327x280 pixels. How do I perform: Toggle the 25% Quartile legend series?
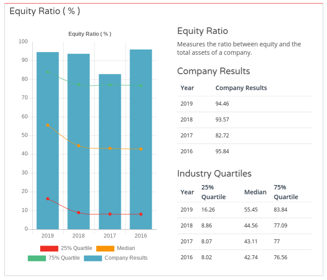76,248
